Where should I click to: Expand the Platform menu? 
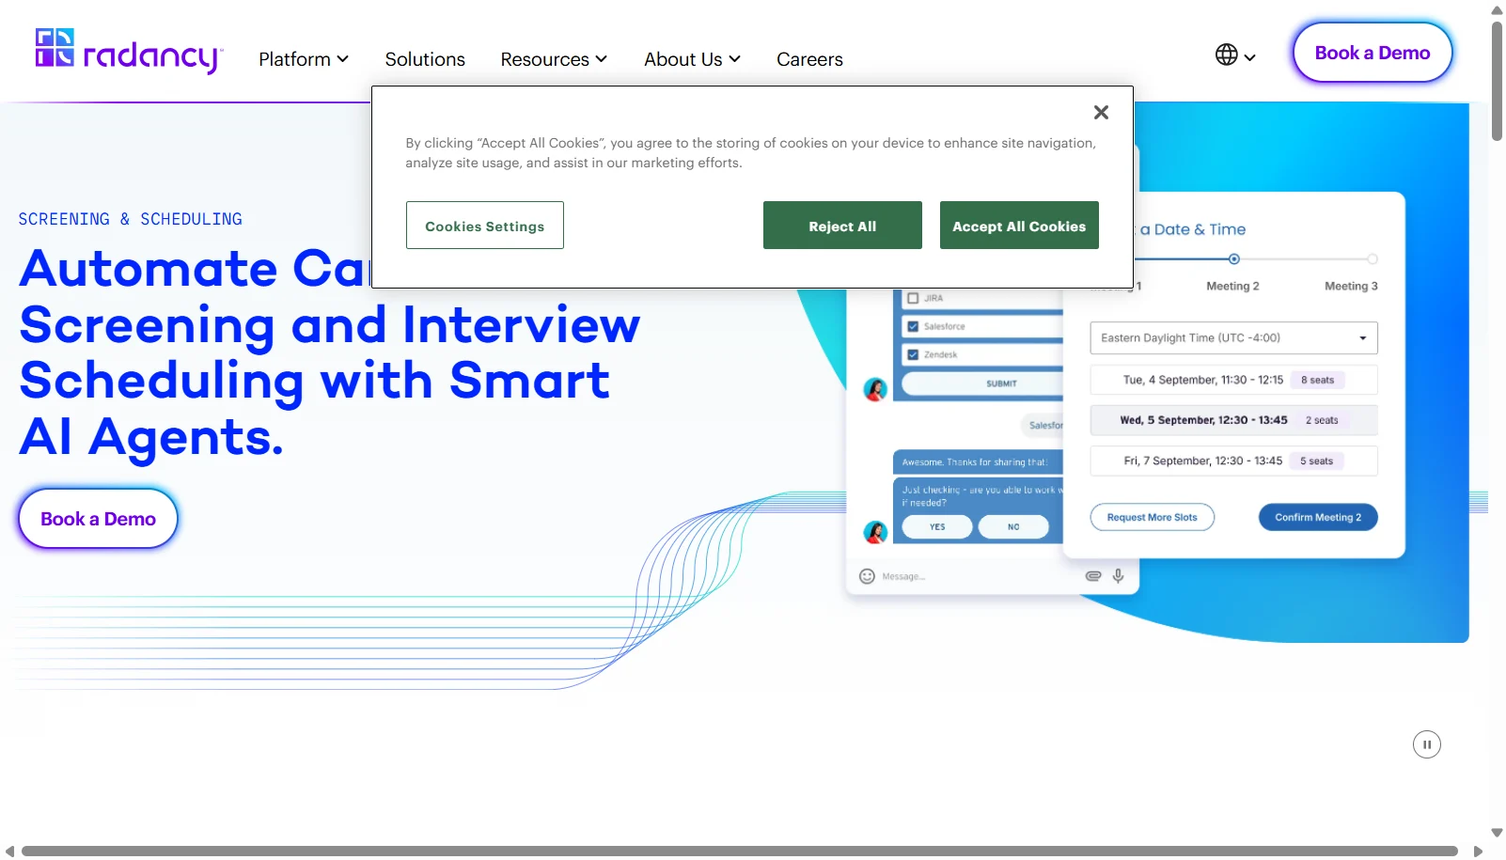click(304, 59)
